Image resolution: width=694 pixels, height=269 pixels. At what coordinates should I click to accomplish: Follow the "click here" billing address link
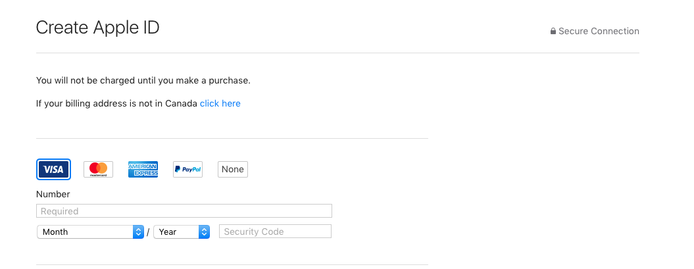click(220, 103)
